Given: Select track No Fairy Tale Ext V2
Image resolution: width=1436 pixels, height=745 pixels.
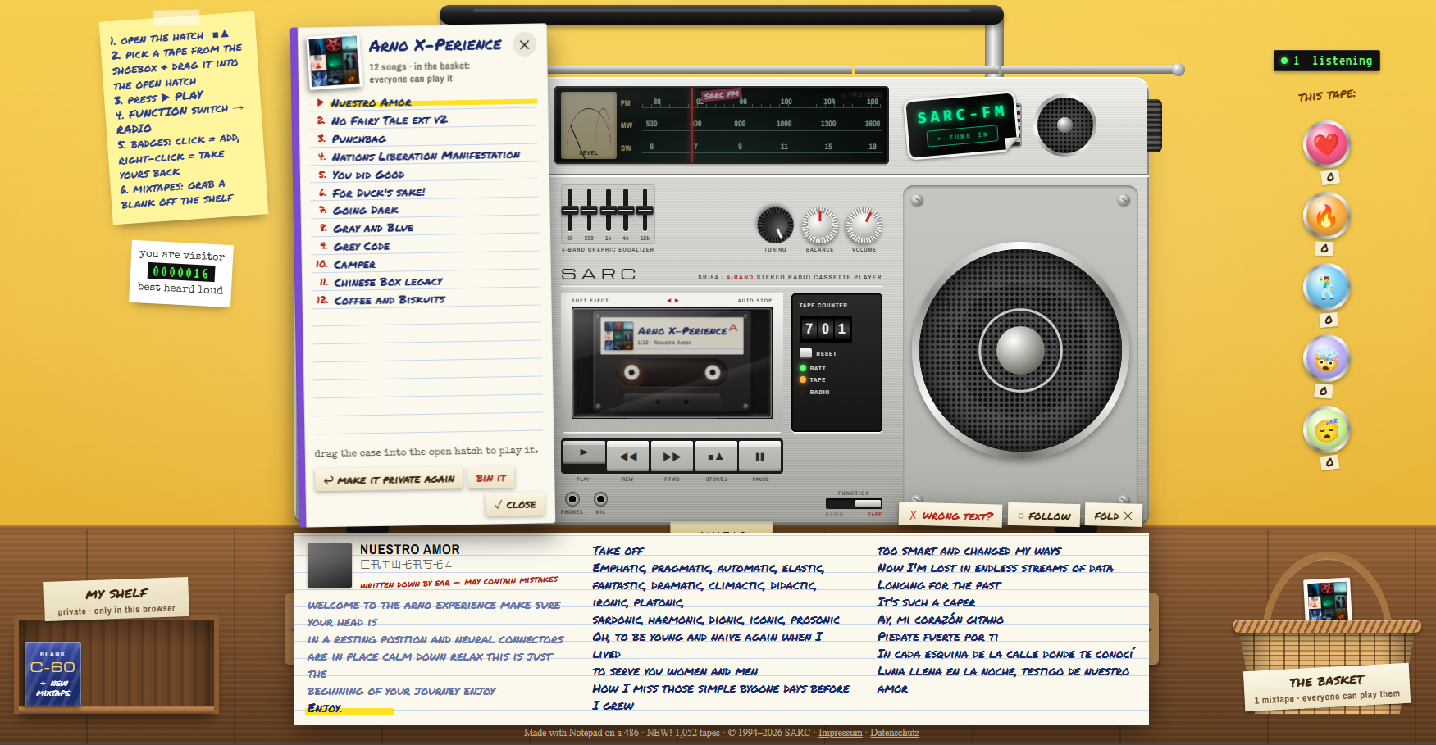Looking at the screenshot, I should [x=425, y=120].
